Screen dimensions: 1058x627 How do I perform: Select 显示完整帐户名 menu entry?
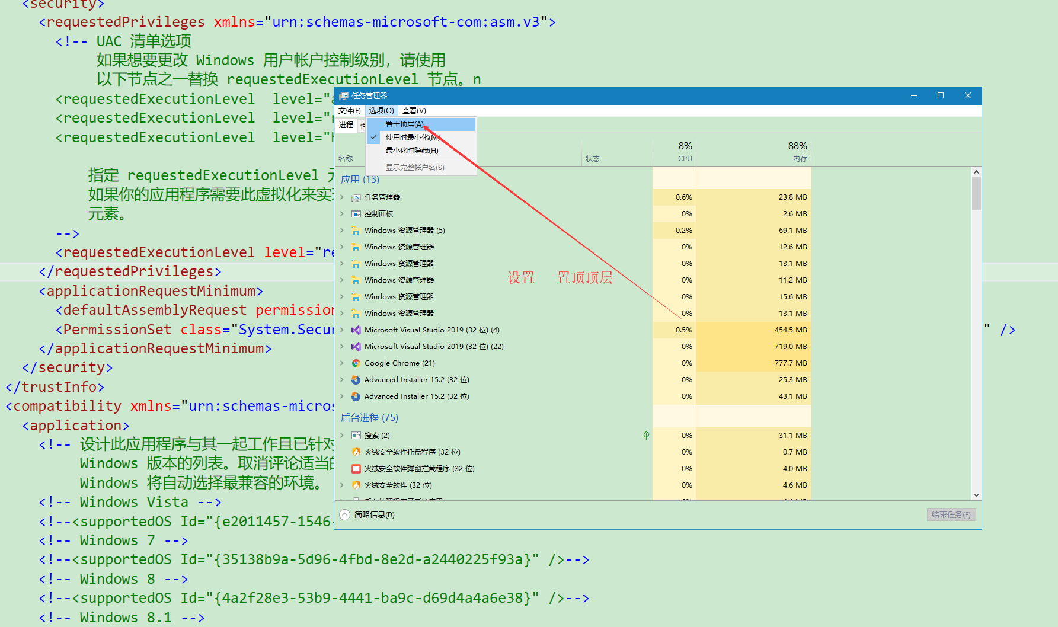pos(414,167)
